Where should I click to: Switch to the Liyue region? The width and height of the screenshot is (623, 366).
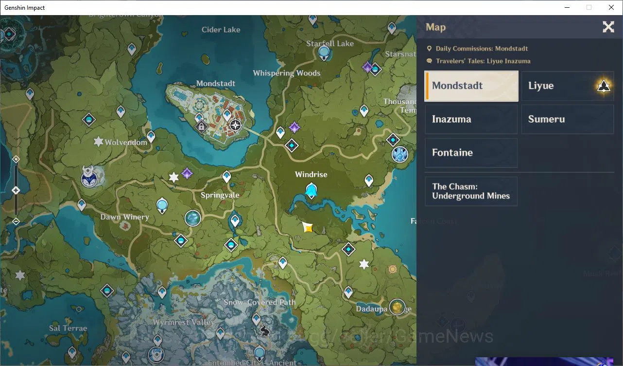click(x=568, y=86)
